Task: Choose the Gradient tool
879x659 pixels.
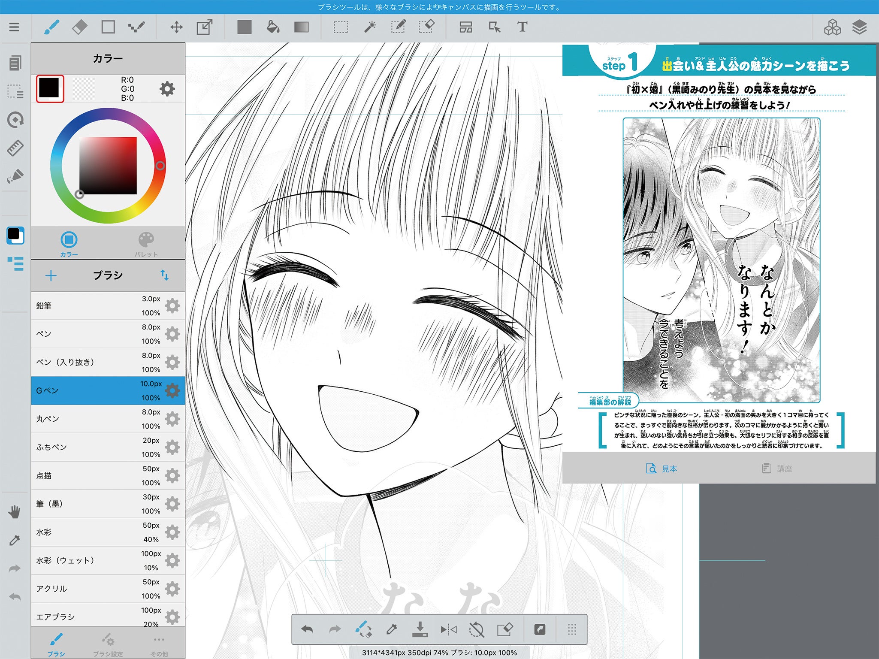Action: coord(301,27)
